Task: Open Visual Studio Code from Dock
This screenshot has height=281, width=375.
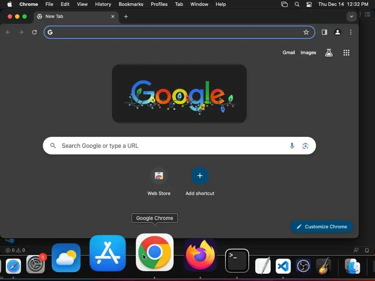Action: 283,266
